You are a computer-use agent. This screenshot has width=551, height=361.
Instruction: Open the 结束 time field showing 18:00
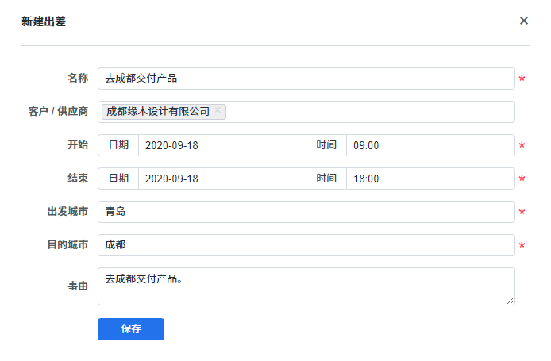pos(430,179)
